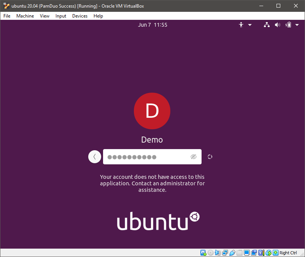Click the Right Ctrl host key label

[x=288, y=253]
